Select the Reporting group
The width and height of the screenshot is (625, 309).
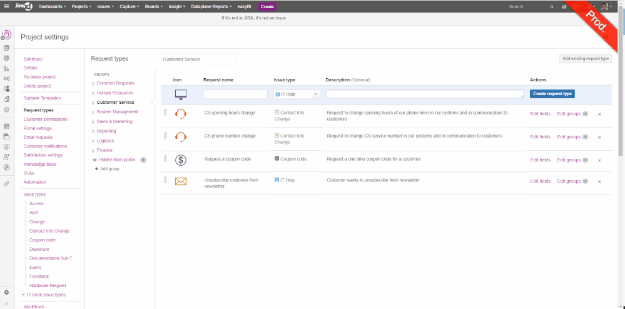(106, 131)
